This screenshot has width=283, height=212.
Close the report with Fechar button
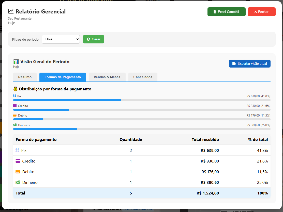pyautogui.click(x=261, y=12)
